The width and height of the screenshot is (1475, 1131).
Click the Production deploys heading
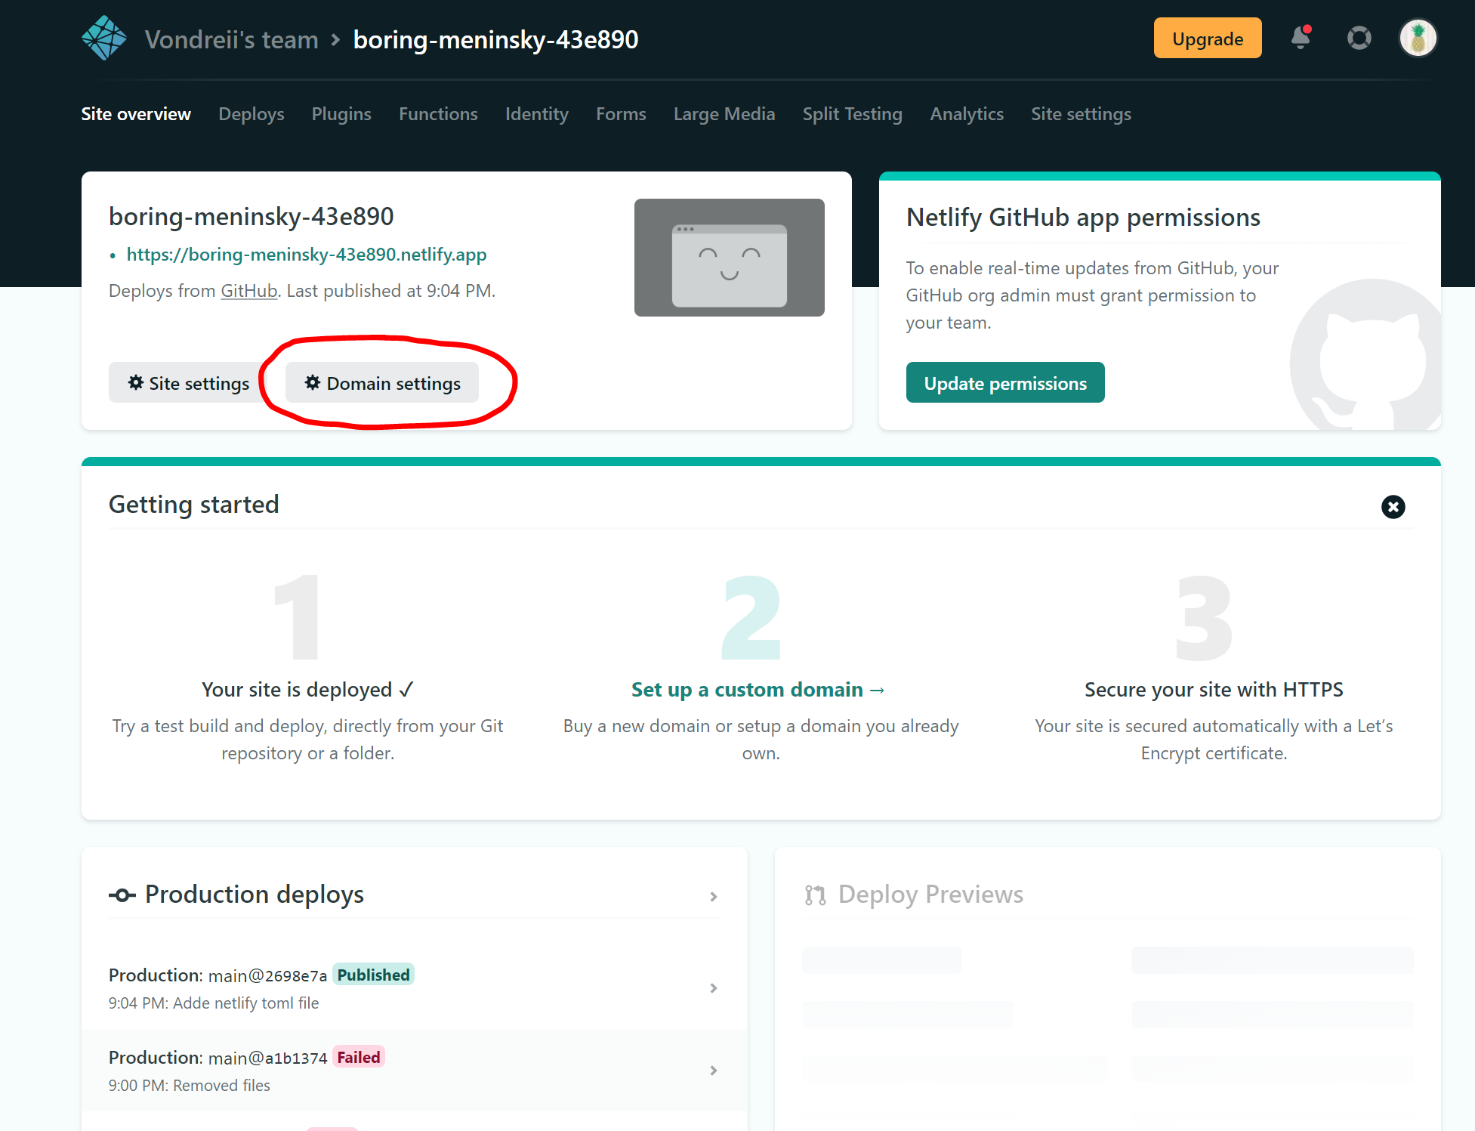tap(254, 895)
